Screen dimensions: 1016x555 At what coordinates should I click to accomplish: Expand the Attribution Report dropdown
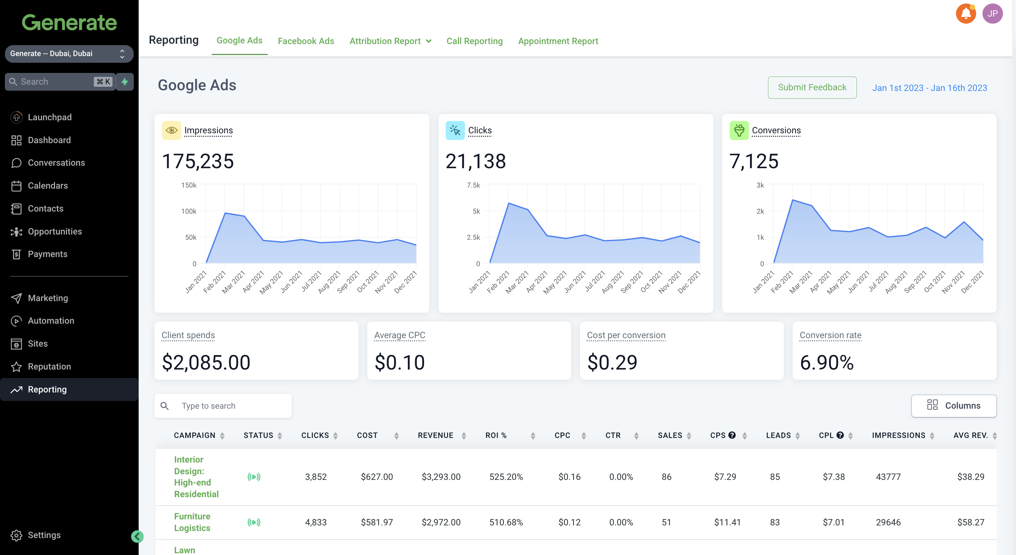[390, 41]
